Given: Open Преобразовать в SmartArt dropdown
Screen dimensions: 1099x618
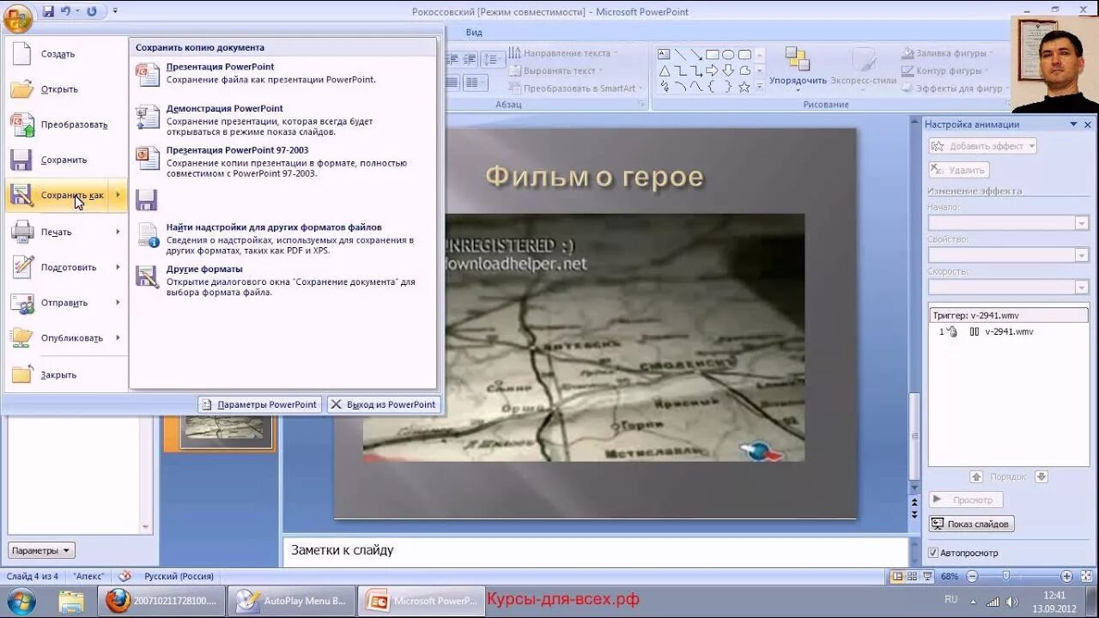Looking at the screenshot, I should click(x=576, y=88).
